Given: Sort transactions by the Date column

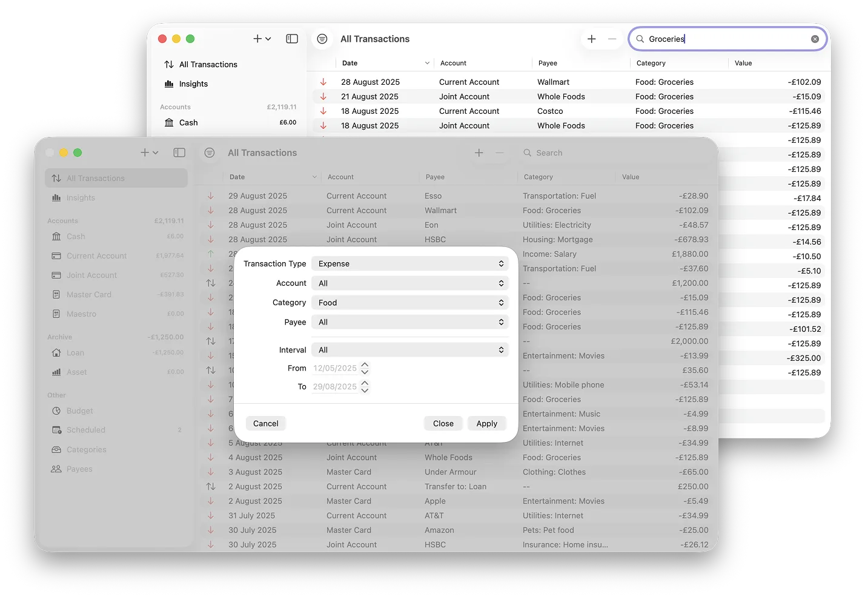Looking at the screenshot, I should 236,176.
